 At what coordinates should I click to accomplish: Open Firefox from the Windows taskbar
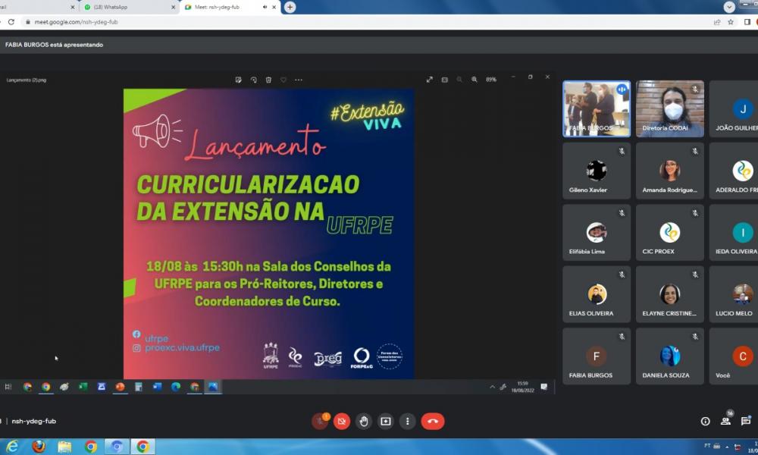(38, 447)
